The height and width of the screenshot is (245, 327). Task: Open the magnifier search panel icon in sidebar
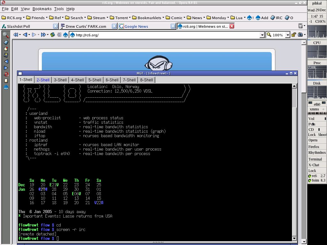(x=6, y=35)
